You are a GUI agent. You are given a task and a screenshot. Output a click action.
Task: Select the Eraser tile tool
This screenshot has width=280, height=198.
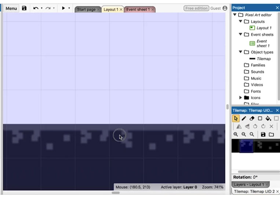[252, 119]
